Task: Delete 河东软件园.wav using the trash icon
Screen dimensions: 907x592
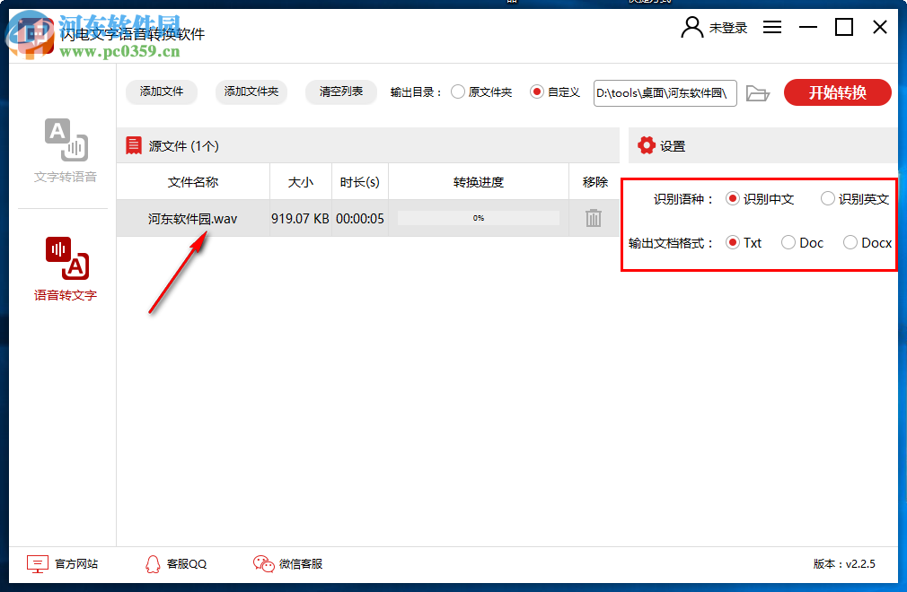Action: point(594,217)
